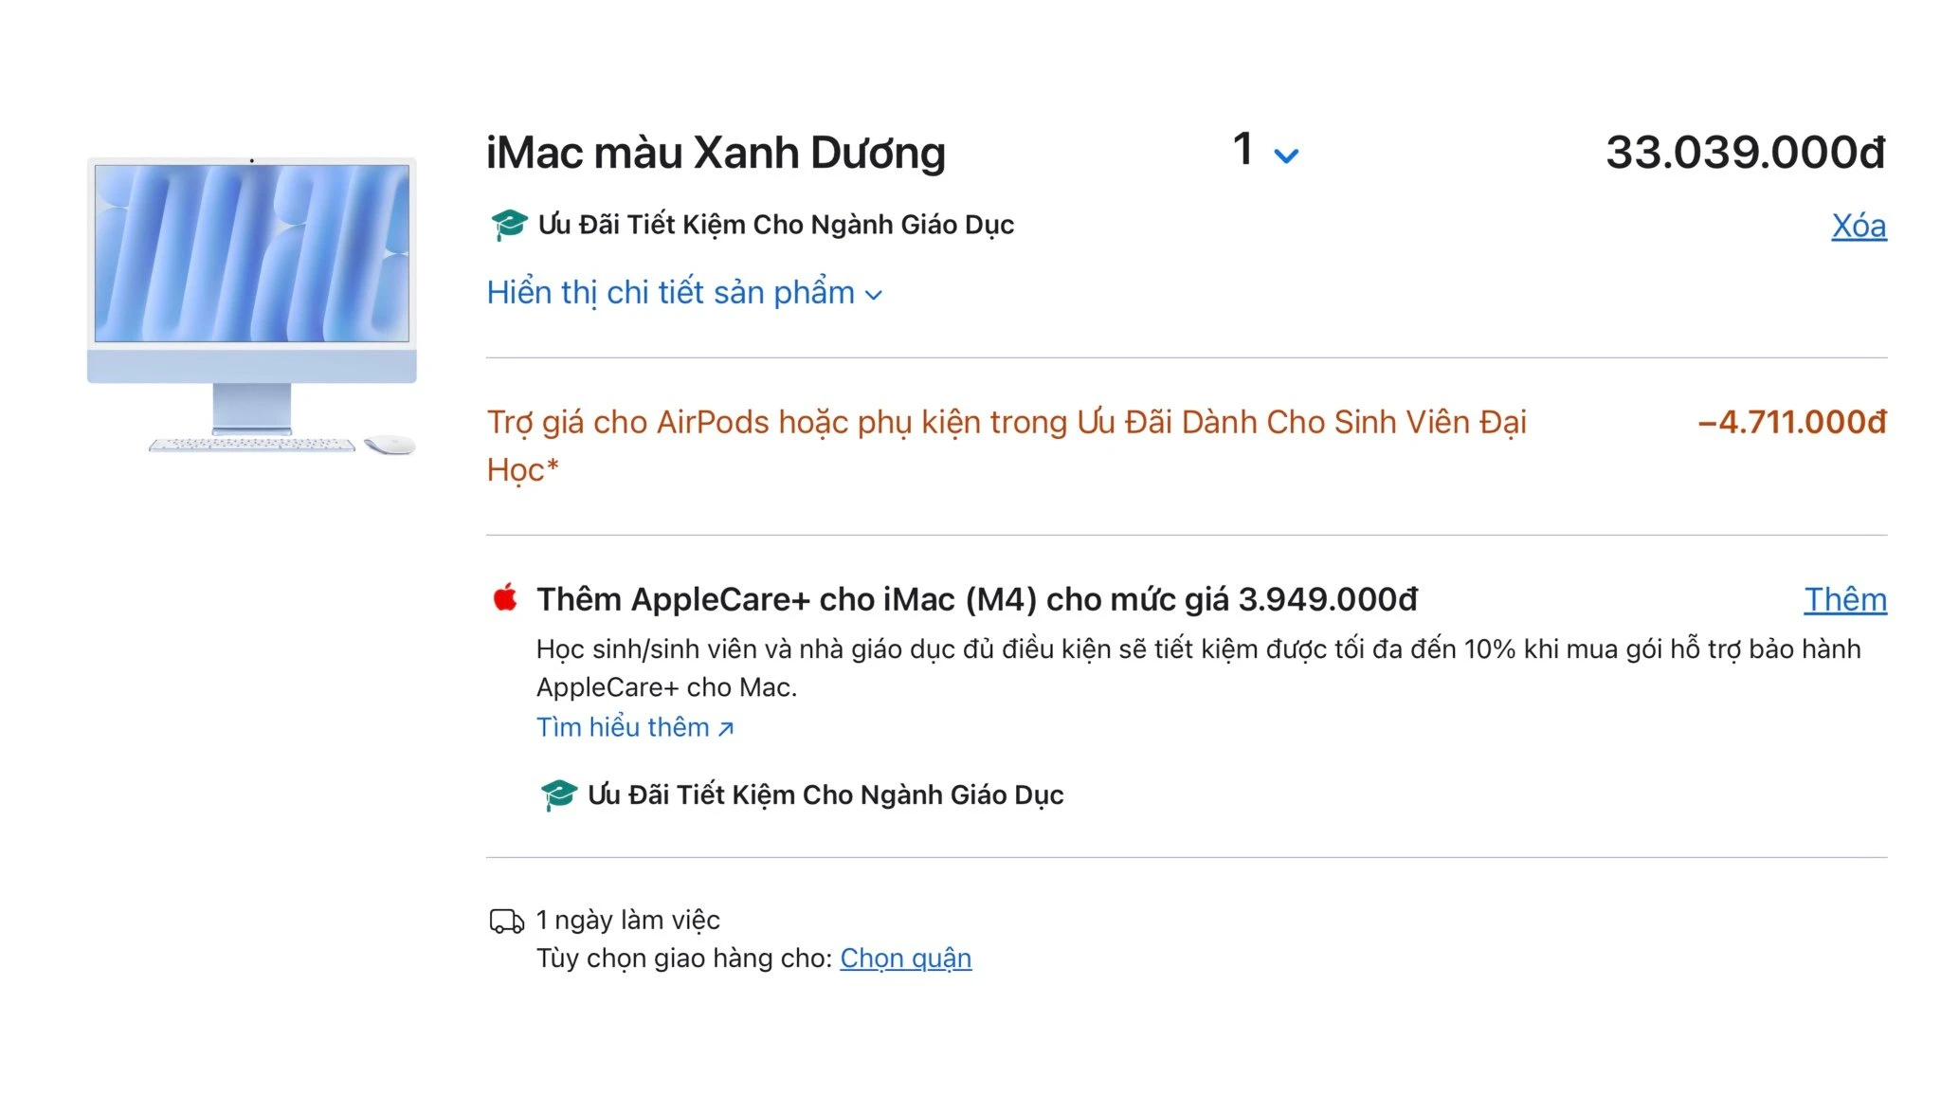Open the quantity dropdown chevron
The height and width of the screenshot is (1114, 1941).
click(x=1286, y=155)
